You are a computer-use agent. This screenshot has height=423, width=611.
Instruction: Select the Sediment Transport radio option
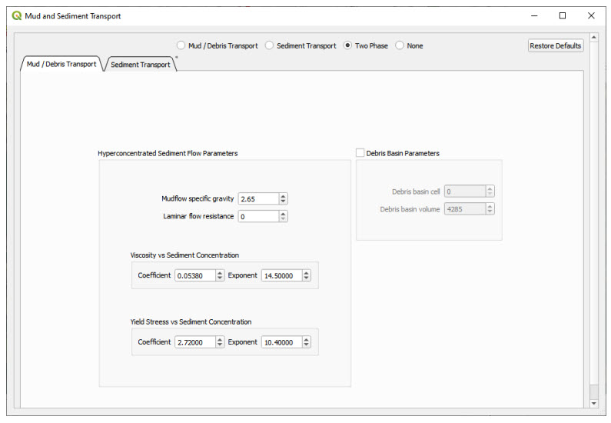point(269,46)
